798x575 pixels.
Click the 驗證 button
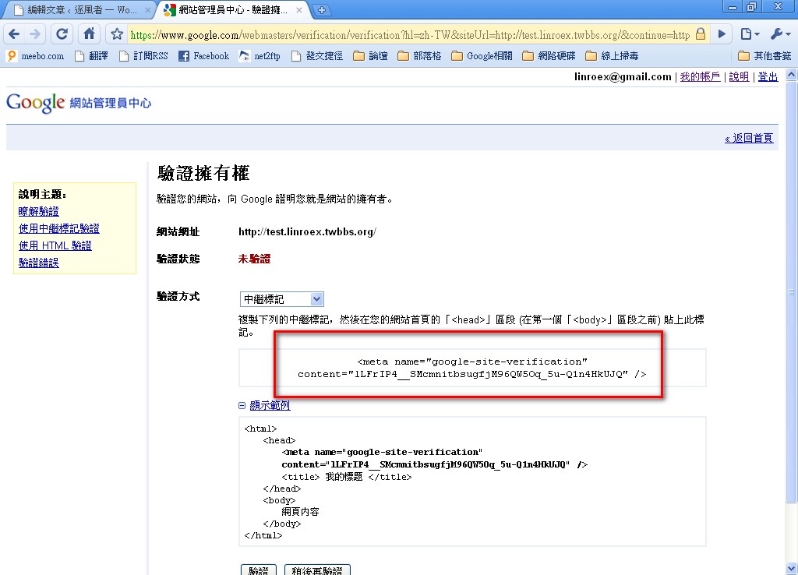coord(259,570)
